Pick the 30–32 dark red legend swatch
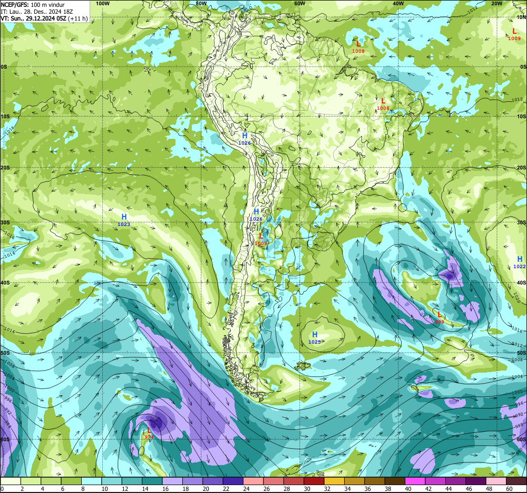 [314, 481]
